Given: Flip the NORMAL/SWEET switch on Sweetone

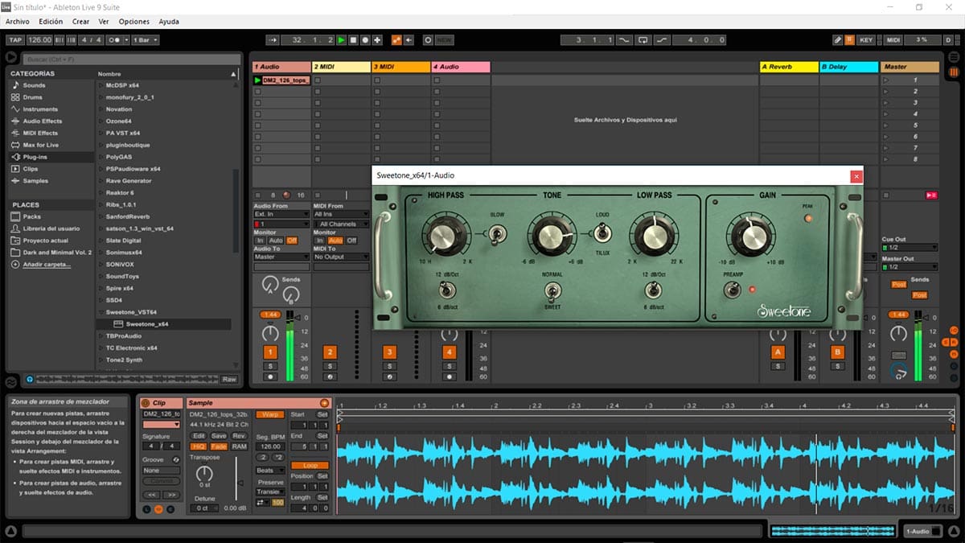Looking at the screenshot, I should point(552,290).
